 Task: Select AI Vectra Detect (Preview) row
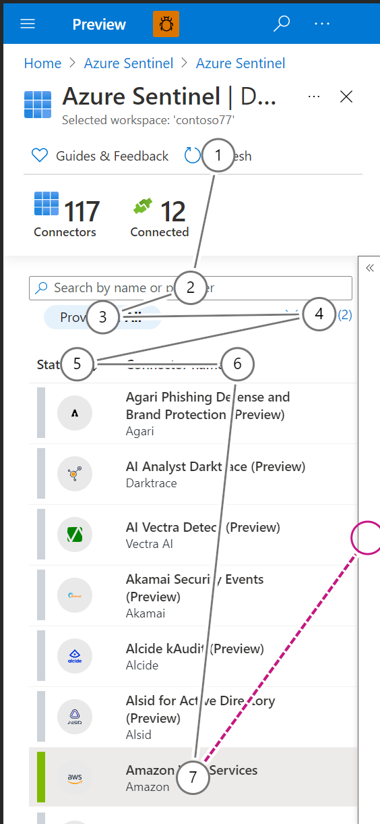(x=193, y=535)
